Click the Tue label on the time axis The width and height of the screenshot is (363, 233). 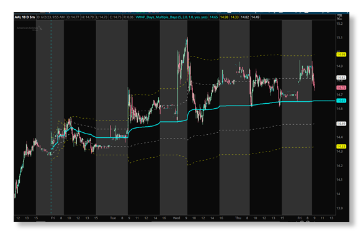coord(113,218)
